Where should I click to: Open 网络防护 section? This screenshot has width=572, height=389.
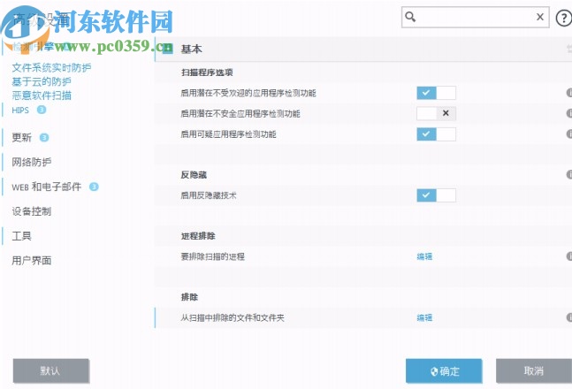pos(31,162)
